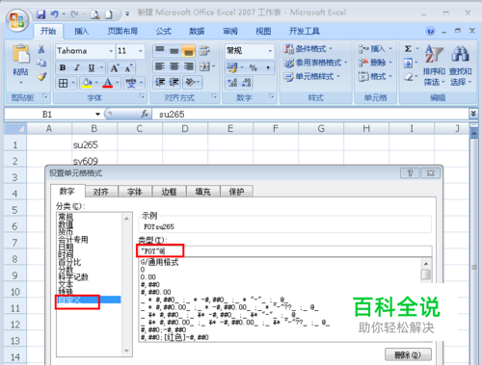Viewport: 482px width, 365px height.
Task: Open Excel help
Action: [430, 31]
